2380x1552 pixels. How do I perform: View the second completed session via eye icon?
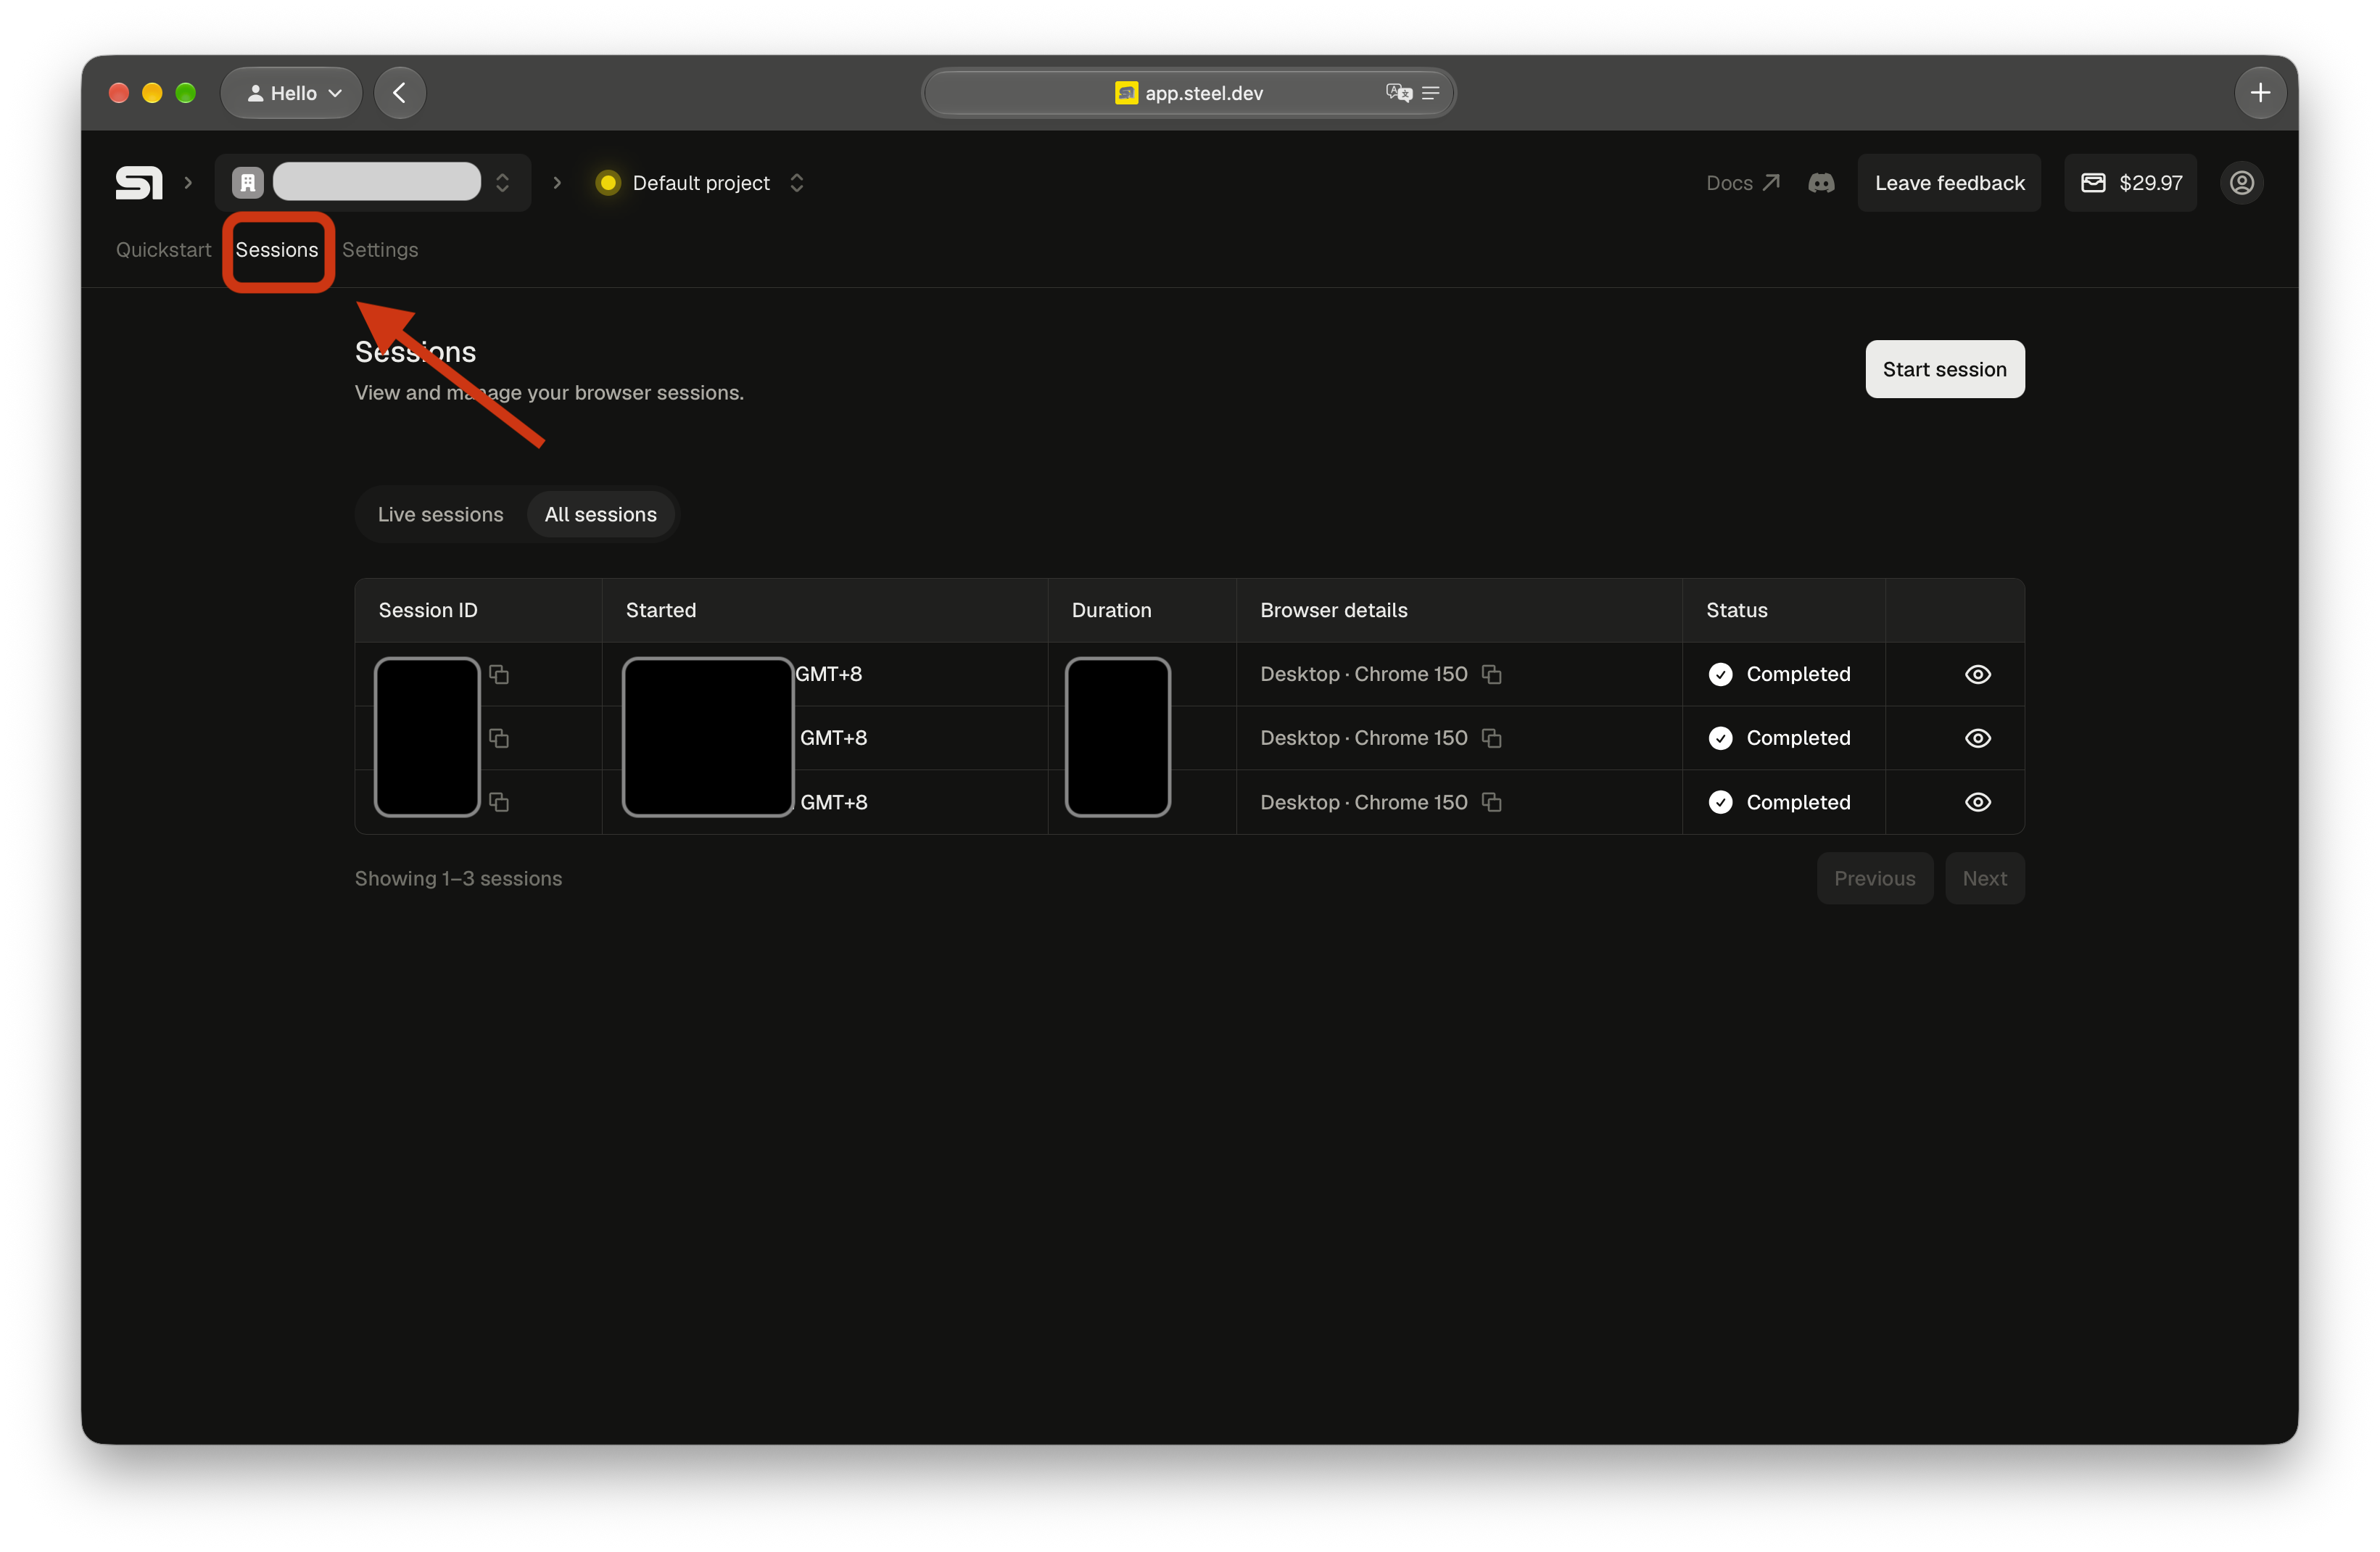click(x=1977, y=738)
